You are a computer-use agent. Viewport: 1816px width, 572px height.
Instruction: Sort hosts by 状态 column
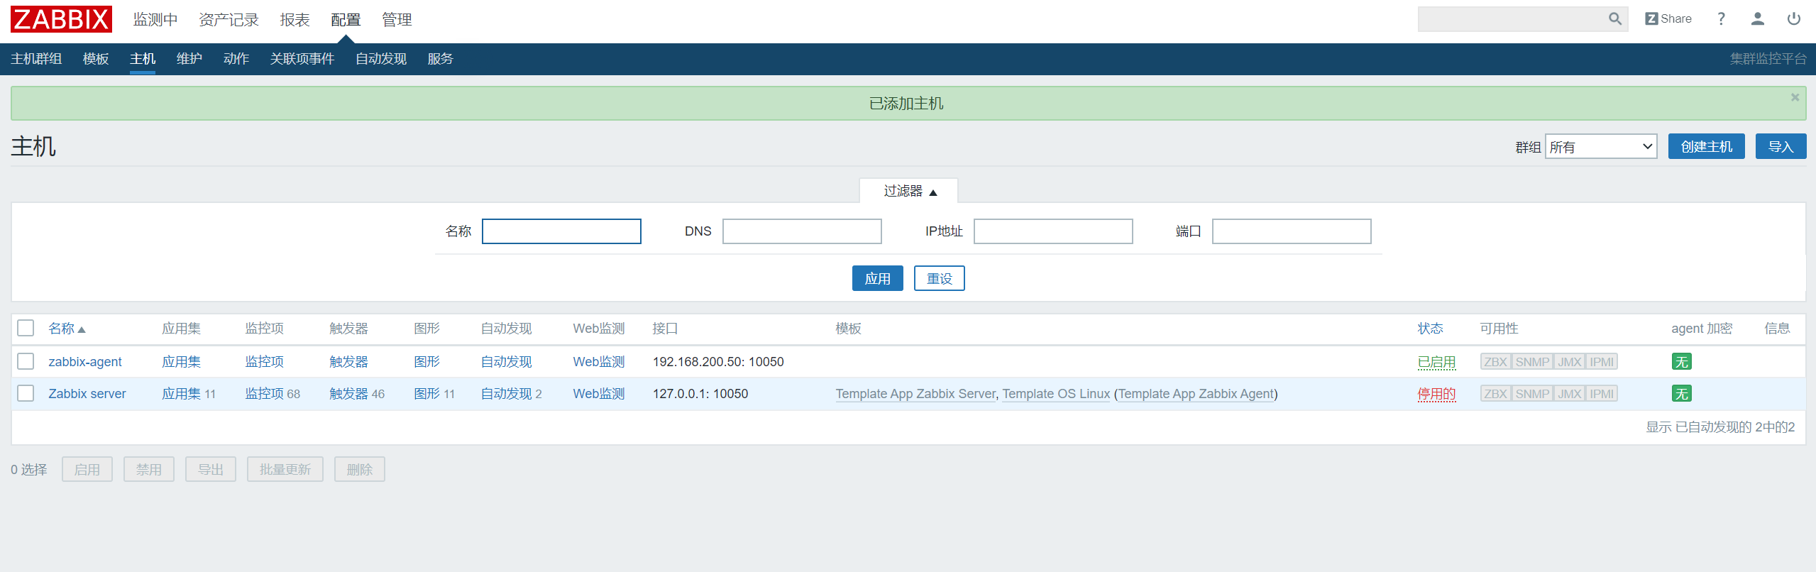pyautogui.click(x=1430, y=329)
